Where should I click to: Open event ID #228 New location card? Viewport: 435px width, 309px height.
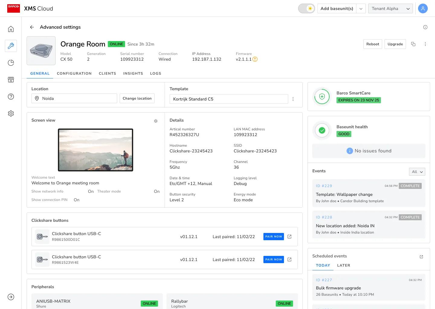tap(369, 225)
